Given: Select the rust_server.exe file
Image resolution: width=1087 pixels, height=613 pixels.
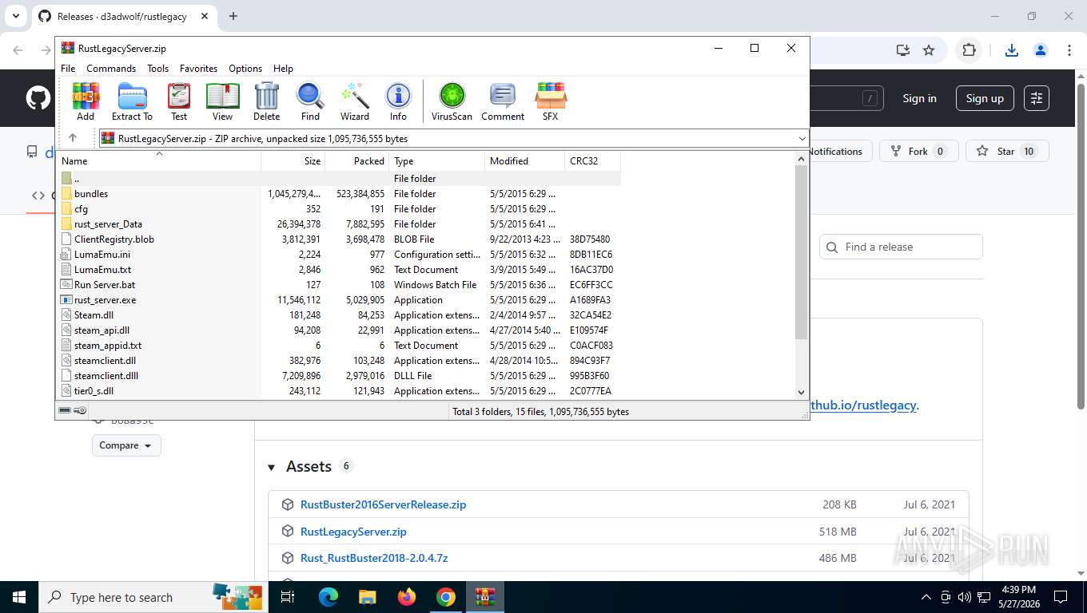Looking at the screenshot, I should (339, 300).
